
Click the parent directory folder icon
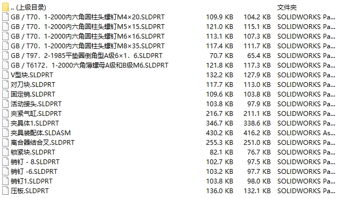pos(5,8)
